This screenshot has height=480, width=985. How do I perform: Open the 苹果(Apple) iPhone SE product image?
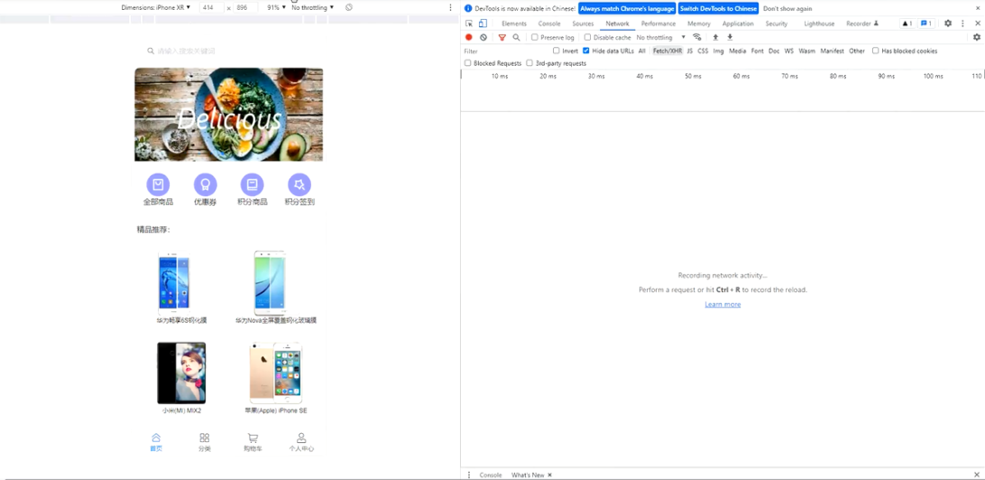[276, 373]
